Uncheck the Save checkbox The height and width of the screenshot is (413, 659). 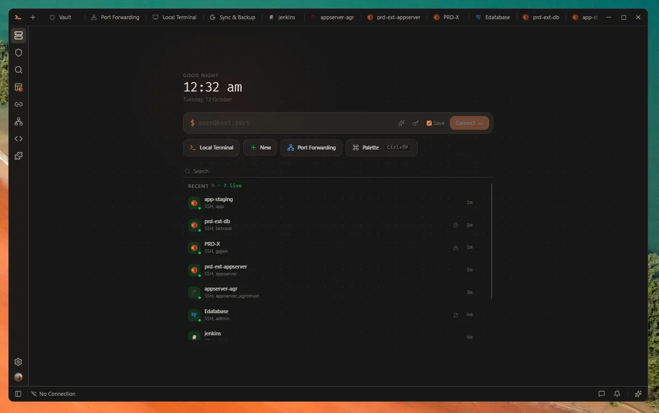pyautogui.click(x=429, y=123)
